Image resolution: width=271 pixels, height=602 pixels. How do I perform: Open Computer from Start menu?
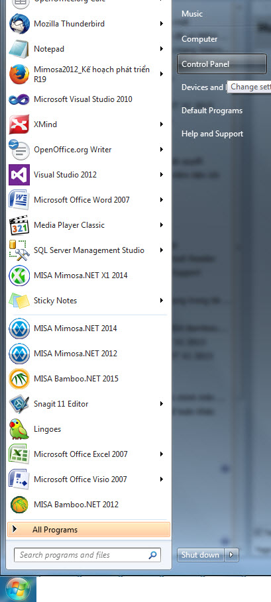click(x=199, y=39)
